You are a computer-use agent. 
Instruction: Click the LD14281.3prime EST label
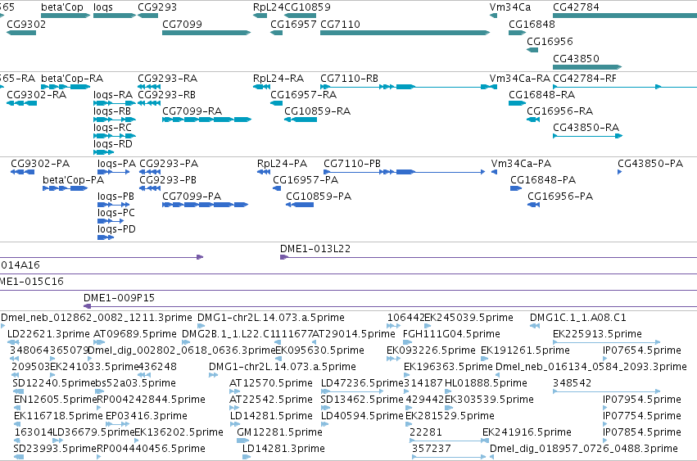[283, 449]
